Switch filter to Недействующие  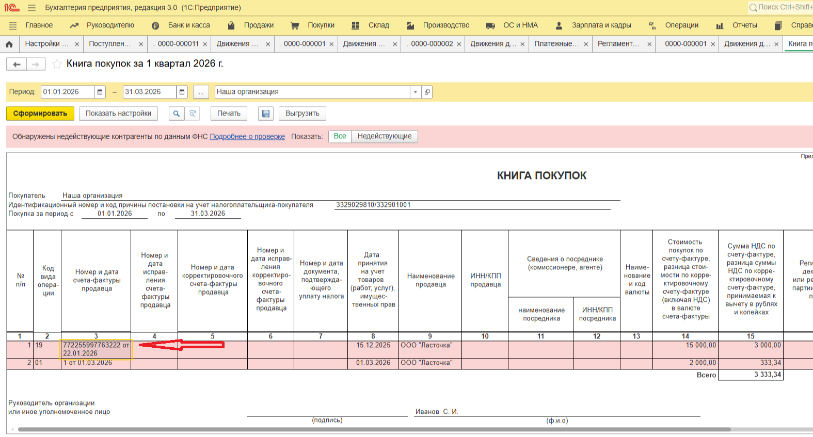click(384, 136)
